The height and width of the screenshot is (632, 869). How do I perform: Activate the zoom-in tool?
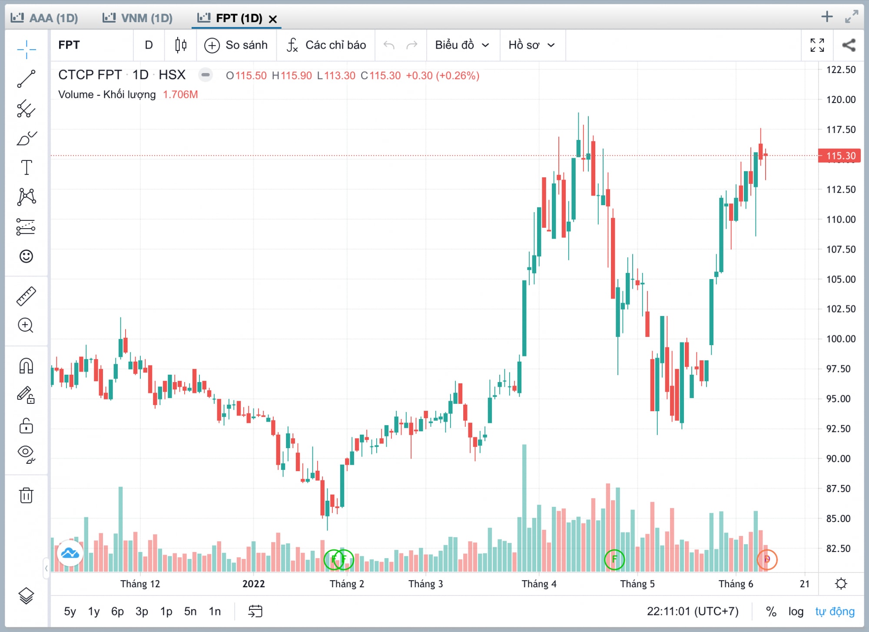pyautogui.click(x=27, y=325)
